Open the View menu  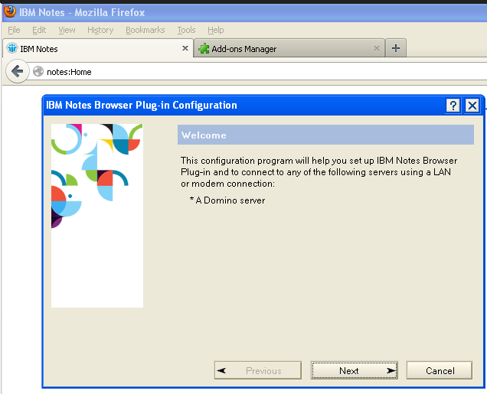click(x=67, y=30)
